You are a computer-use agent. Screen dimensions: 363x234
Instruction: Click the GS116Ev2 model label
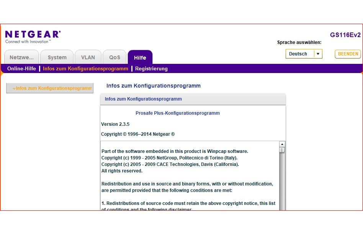tap(345, 35)
